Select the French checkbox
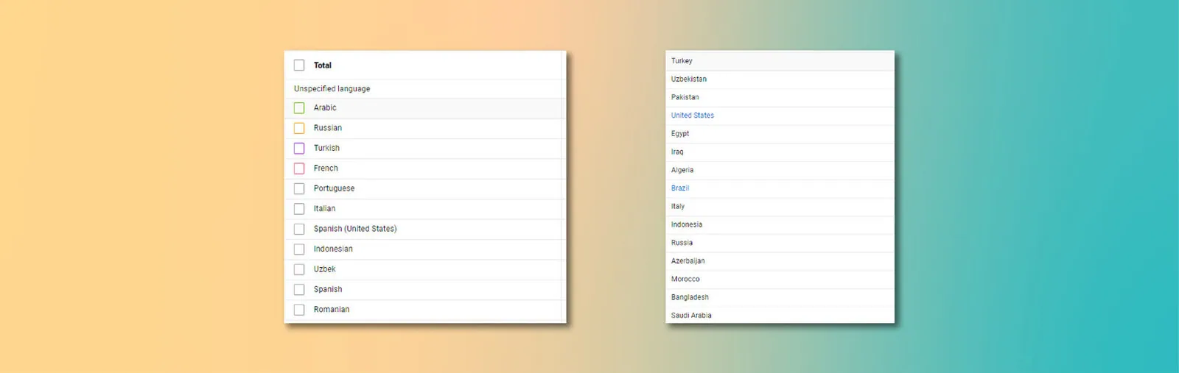Viewport: 1179px width, 373px height. (x=299, y=168)
